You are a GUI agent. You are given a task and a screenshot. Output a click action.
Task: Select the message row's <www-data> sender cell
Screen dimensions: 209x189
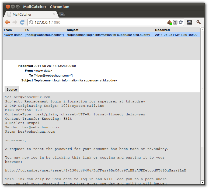coord(13,35)
